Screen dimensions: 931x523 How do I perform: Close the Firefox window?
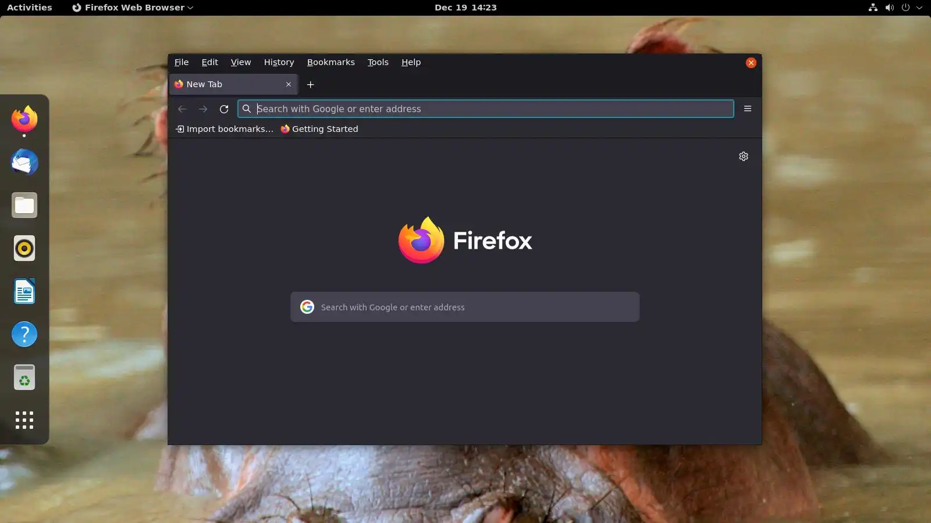[x=751, y=63]
